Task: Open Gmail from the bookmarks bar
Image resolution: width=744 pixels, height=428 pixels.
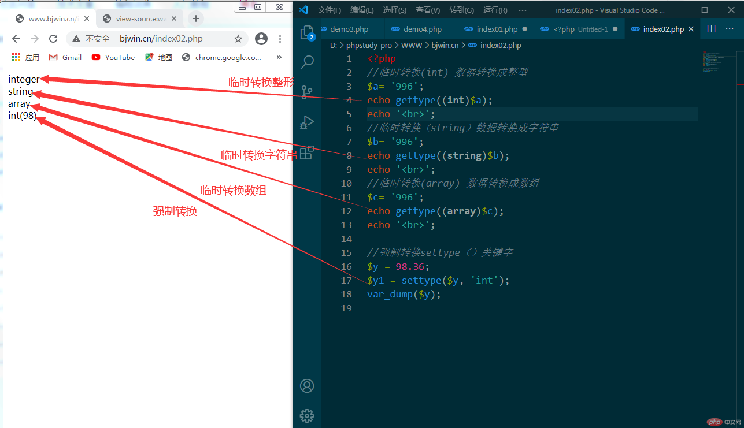Action: [x=64, y=57]
